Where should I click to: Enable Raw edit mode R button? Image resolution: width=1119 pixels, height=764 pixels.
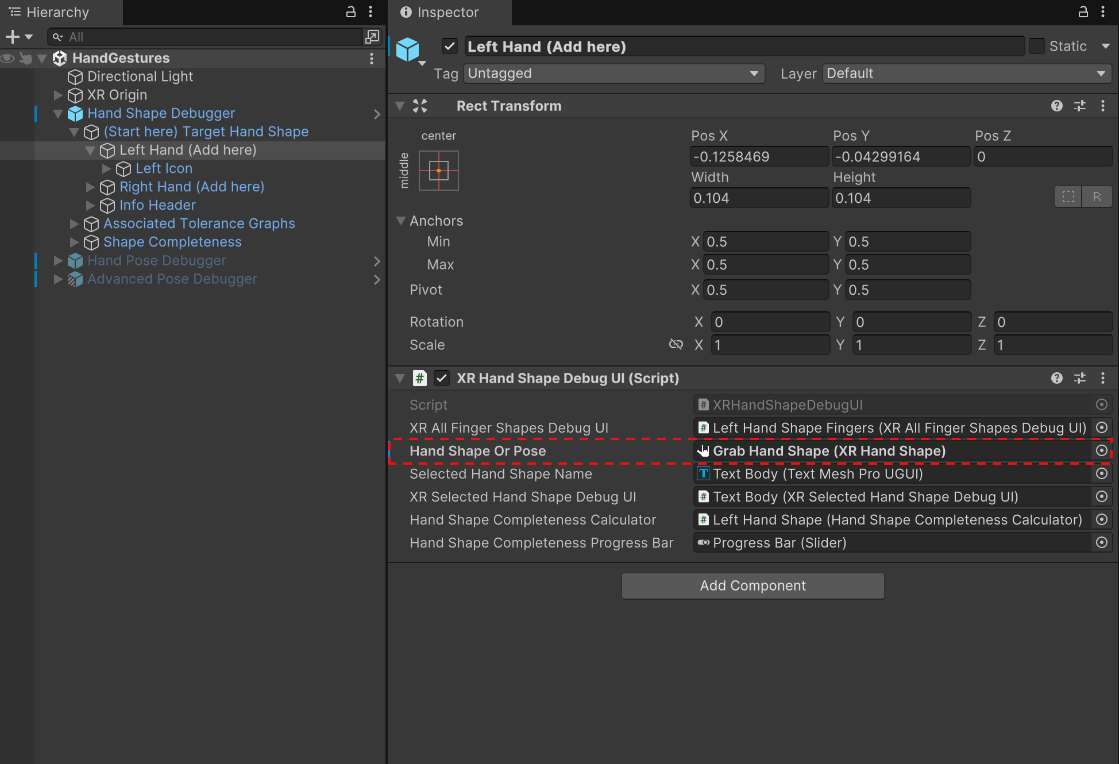(x=1097, y=197)
